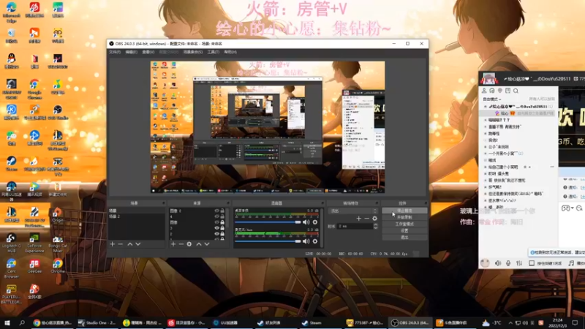Viewport: 585px width, 329px height.
Task: Open the '自由模式' mode dropdown in voice chat
Action: (x=492, y=99)
